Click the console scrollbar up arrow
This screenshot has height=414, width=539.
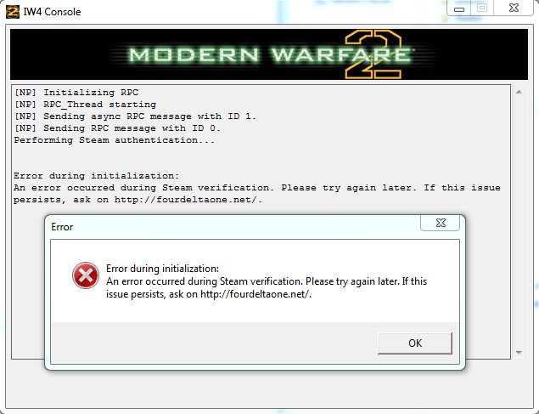(519, 92)
